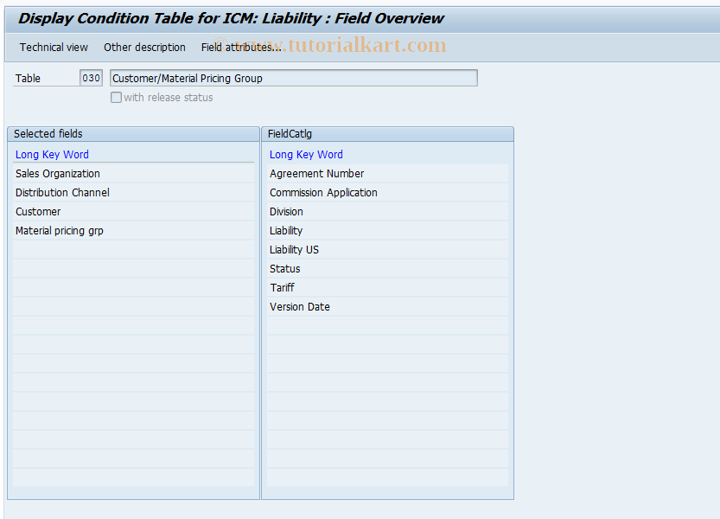Click the Long Key Word column header
The width and height of the screenshot is (720, 519).
pyautogui.click(x=52, y=154)
